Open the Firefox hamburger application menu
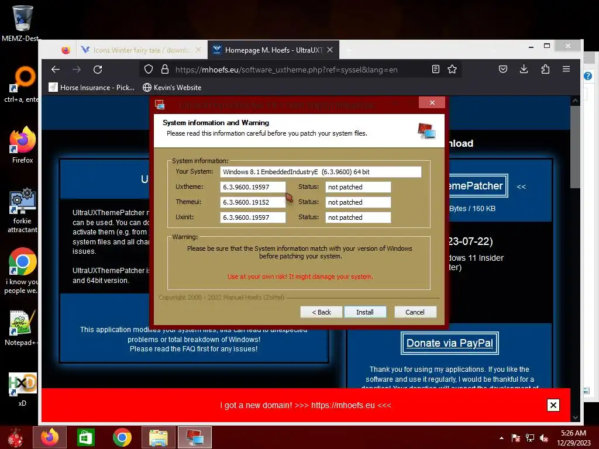The width and height of the screenshot is (599, 449). pyautogui.click(x=566, y=69)
